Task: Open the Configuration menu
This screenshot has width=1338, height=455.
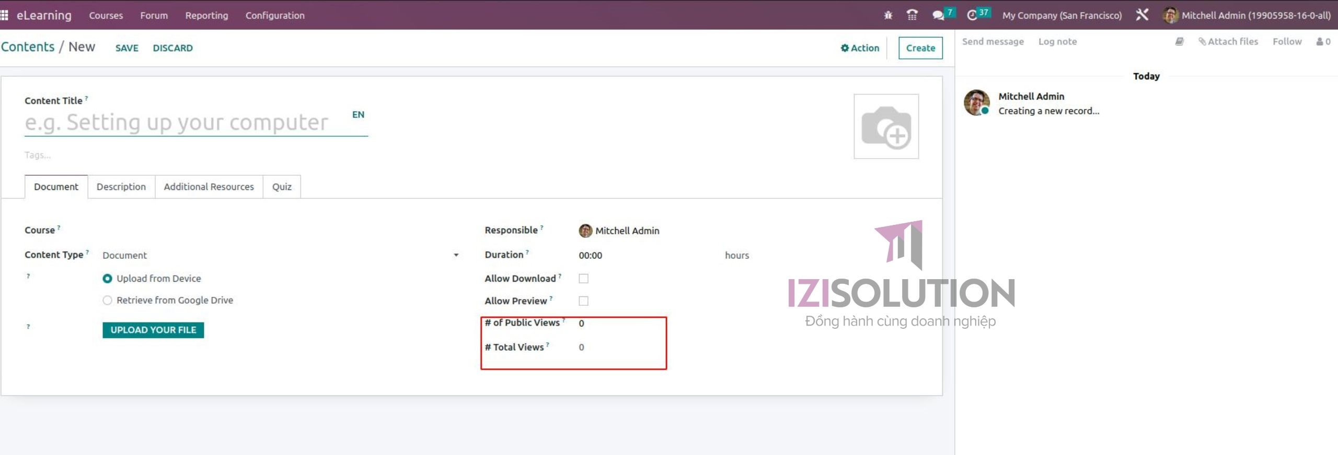Action: tap(275, 15)
